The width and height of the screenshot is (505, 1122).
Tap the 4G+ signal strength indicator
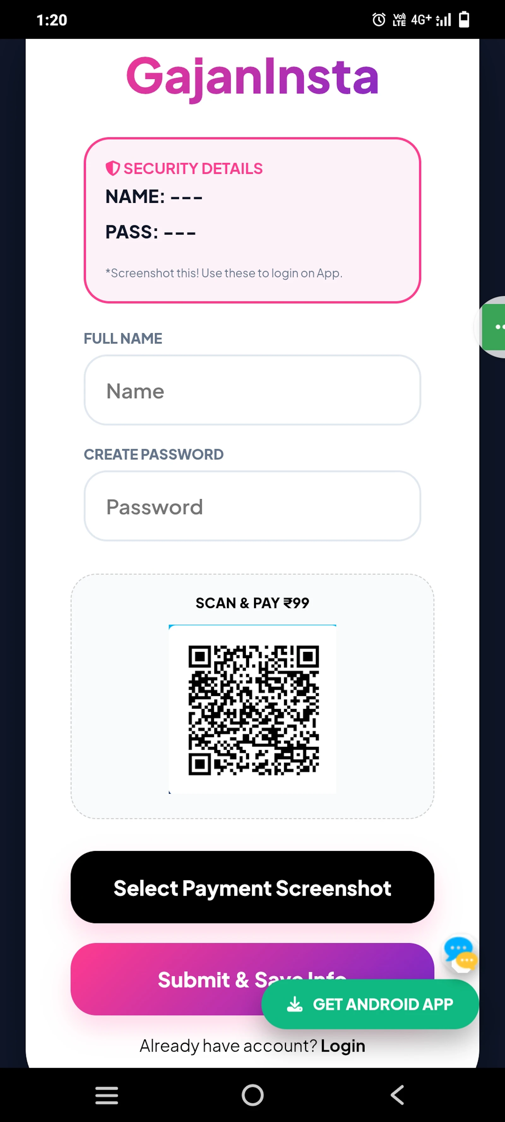tap(431, 20)
